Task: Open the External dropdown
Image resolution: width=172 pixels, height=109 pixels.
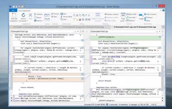Action: click(x=131, y=20)
